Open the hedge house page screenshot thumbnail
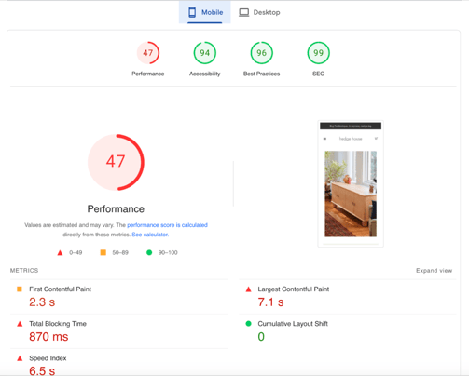Screen dimensions: 469x376 (351, 183)
